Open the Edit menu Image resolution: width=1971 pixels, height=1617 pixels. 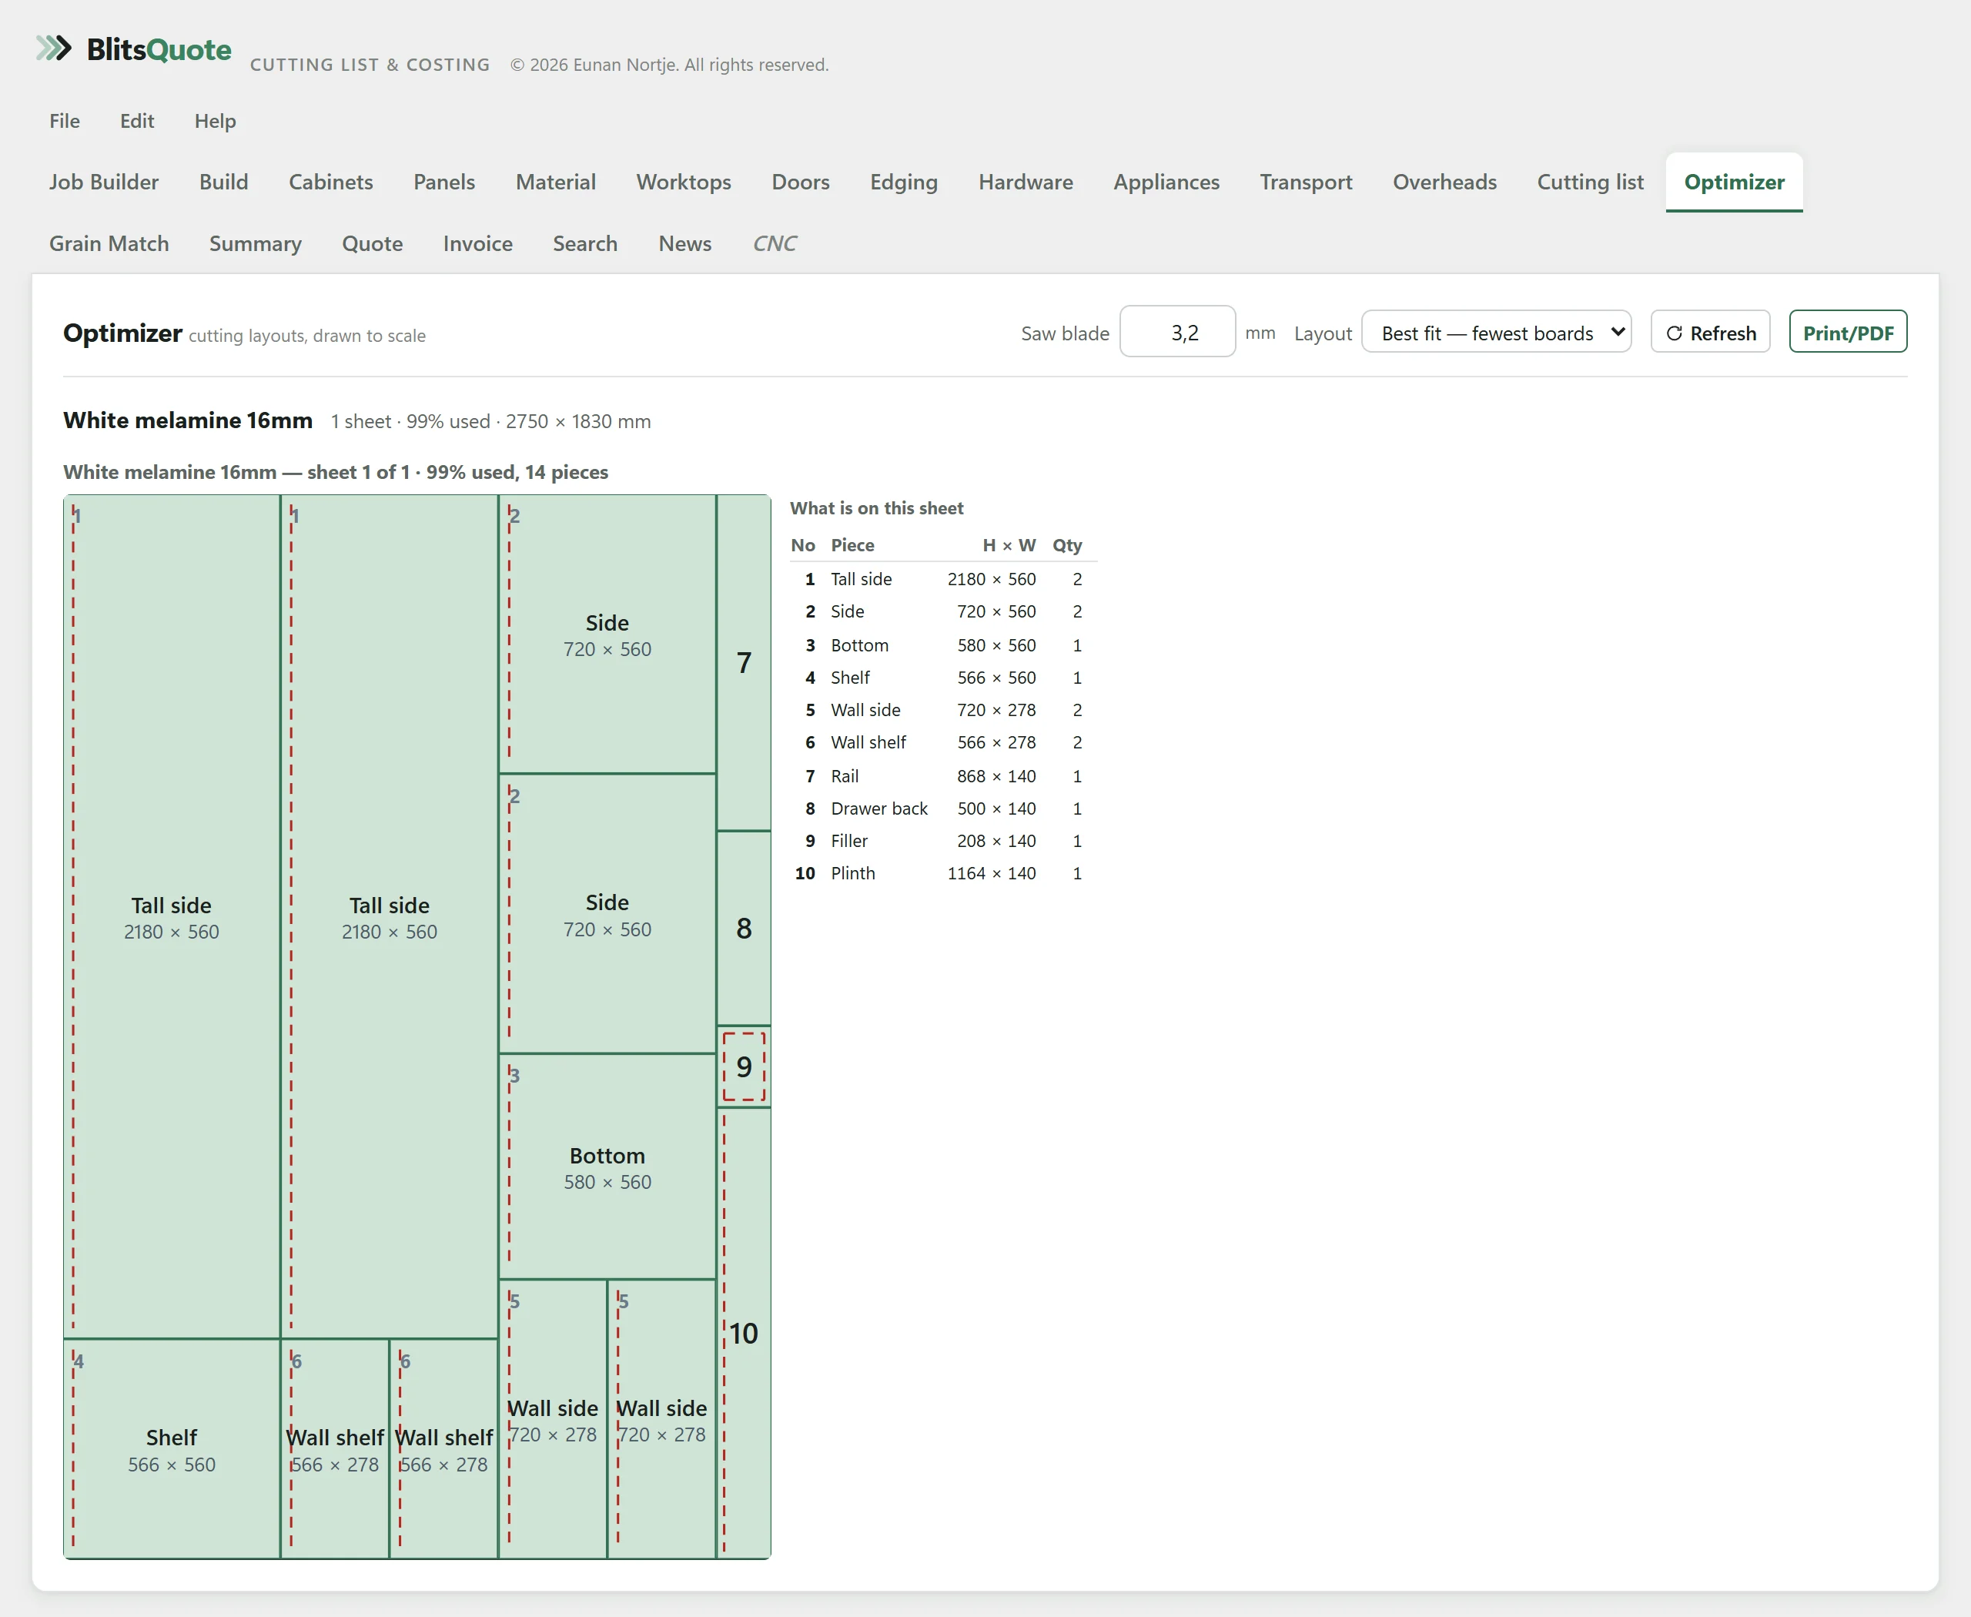pos(137,121)
